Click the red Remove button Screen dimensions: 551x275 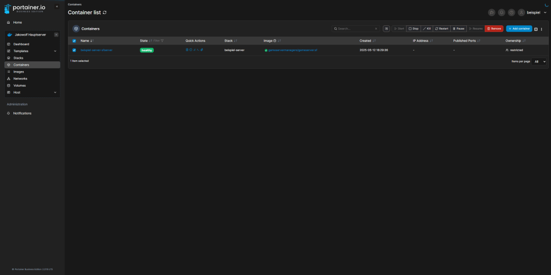coord(494,29)
